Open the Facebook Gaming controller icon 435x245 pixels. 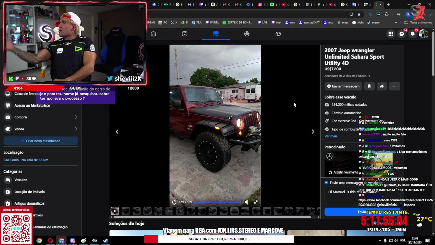[278, 34]
